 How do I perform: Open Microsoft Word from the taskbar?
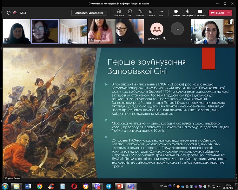[28, 186]
